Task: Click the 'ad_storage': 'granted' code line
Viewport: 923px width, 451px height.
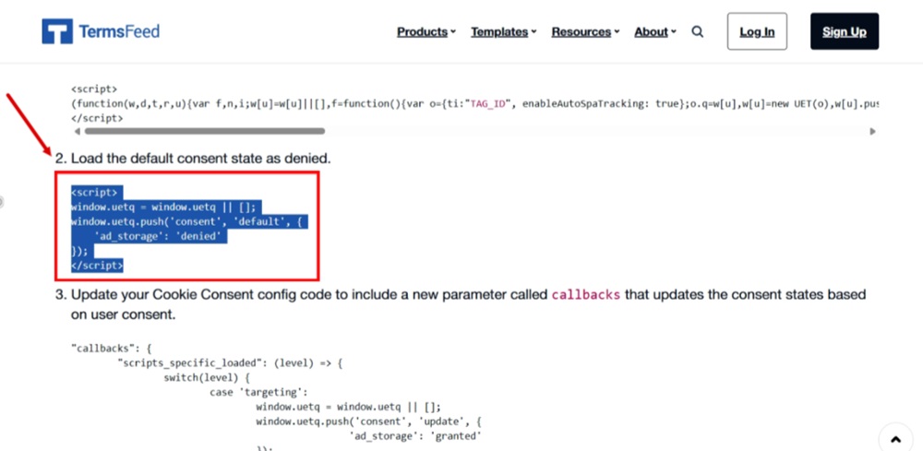Action: pos(415,435)
